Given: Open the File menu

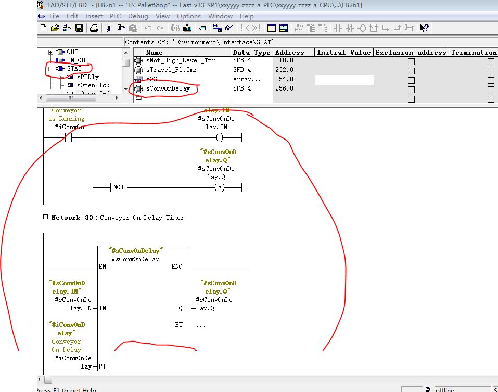Looking at the screenshot, I should click(x=54, y=16).
